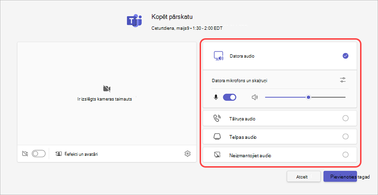The image size is (378, 195).
Task: Click the microphone icon beside the toggle
Action: [x=216, y=97]
